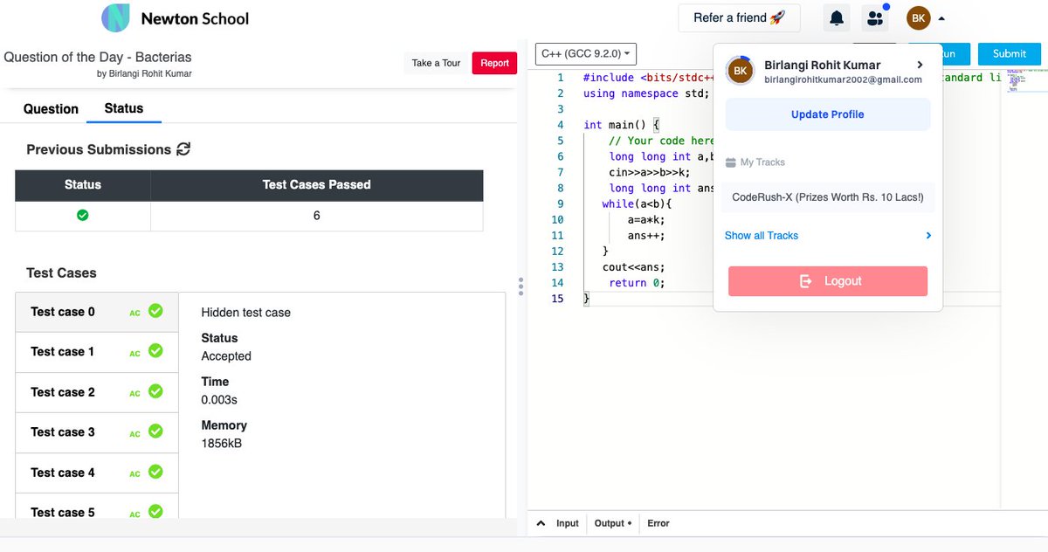Switch to the Question tab
The width and height of the screenshot is (1048, 552).
[x=51, y=108]
